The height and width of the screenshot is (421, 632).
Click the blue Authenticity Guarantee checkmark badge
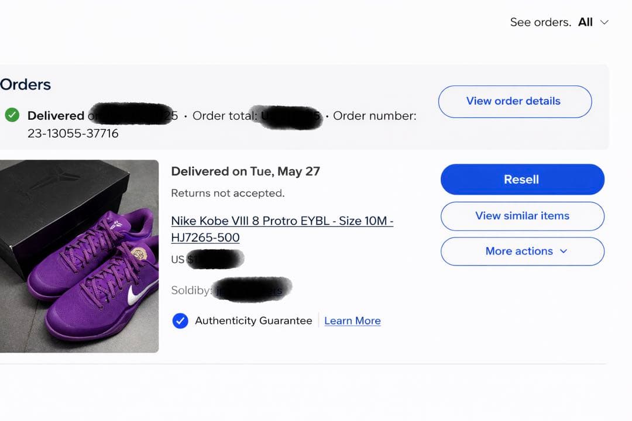click(180, 320)
